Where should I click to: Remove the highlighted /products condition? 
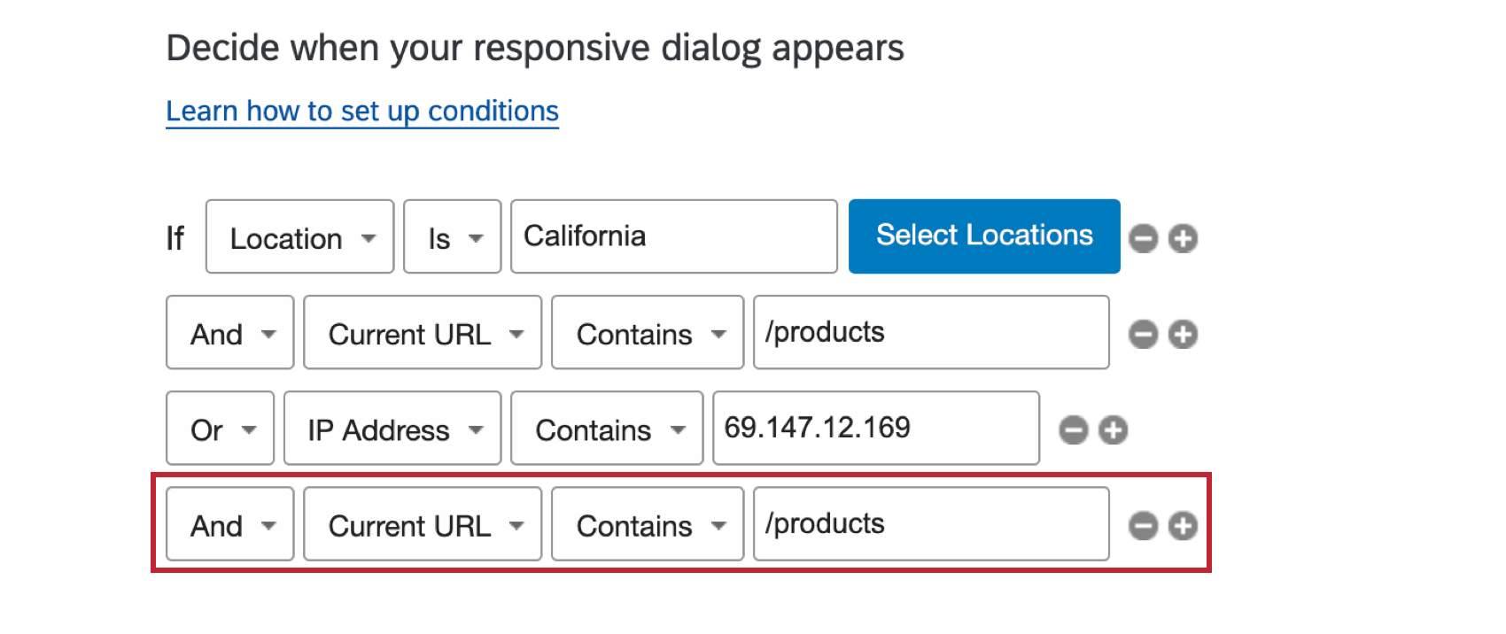[x=1144, y=525]
